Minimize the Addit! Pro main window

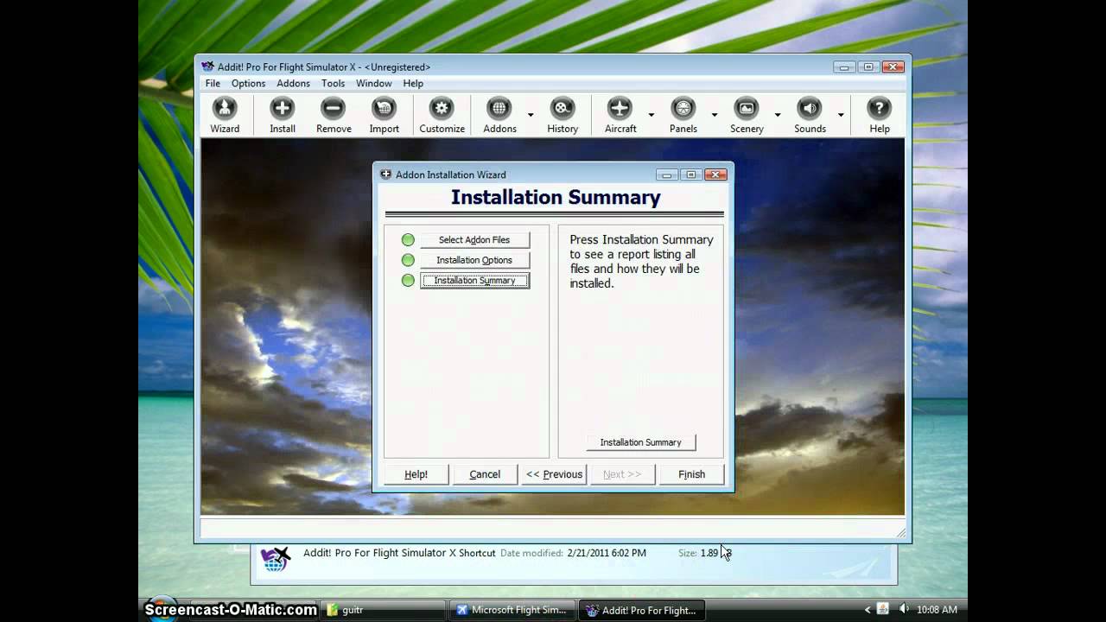(844, 67)
